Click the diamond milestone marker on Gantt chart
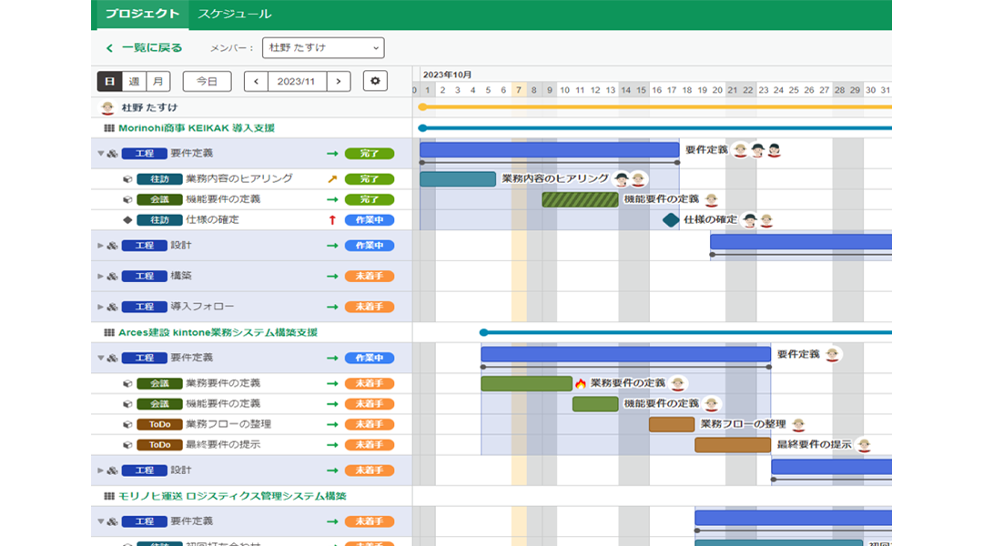Image resolution: width=983 pixels, height=546 pixels. pos(671,220)
